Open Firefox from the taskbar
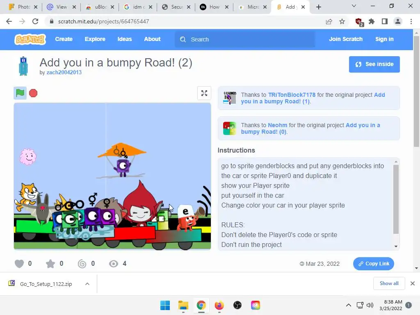Screen dimensions: 420x315 pos(219,305)
